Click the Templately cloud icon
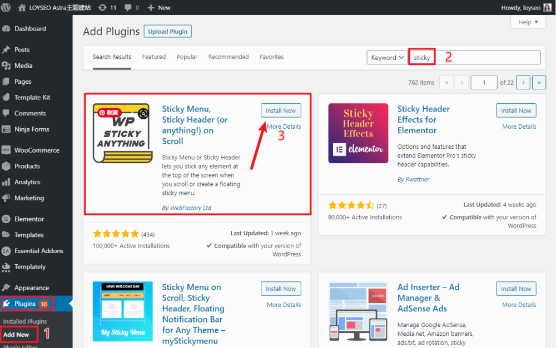Image resolution: width=556 pixels, height=348 pixels. coord(6,268)
